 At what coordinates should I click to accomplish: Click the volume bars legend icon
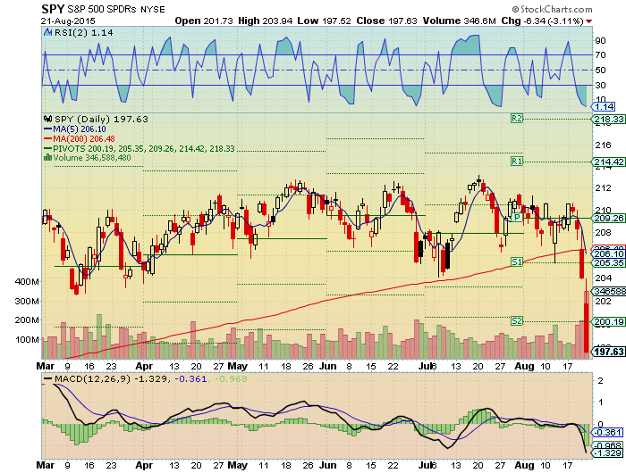pyautogui.click(x=47, y=157)
